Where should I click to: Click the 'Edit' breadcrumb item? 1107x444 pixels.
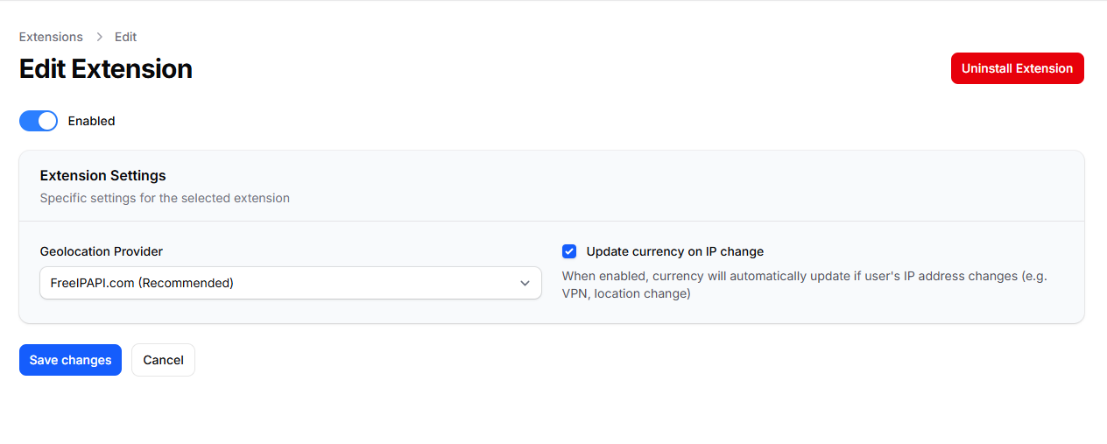pos(126,37)
